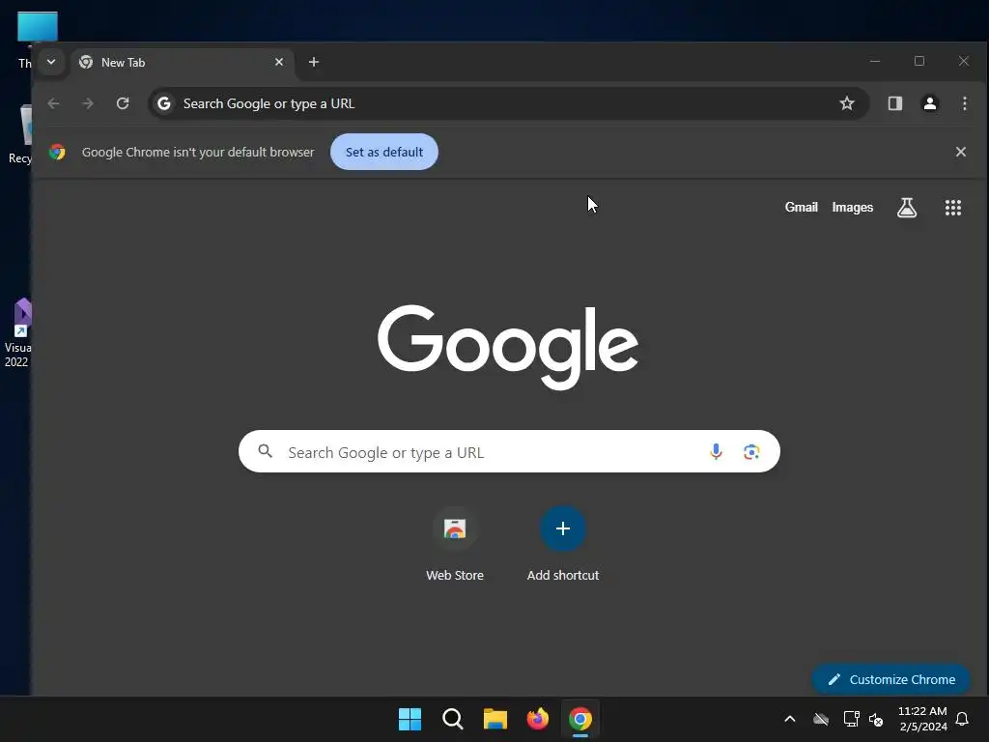Minimize the Chrome window
The width and height of the screenshot is (989, 742).
875,61
